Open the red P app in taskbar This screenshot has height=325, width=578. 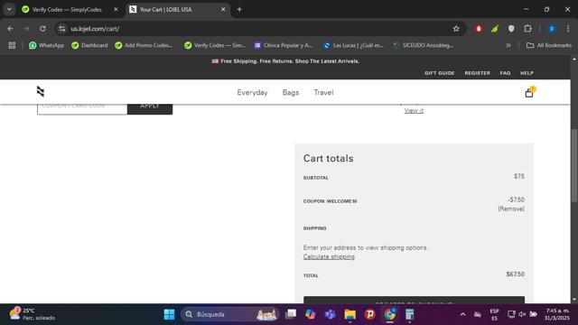click(369, 314)
